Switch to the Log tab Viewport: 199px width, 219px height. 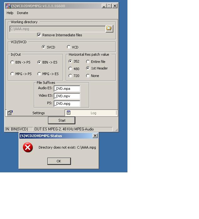tap(91, 113)
